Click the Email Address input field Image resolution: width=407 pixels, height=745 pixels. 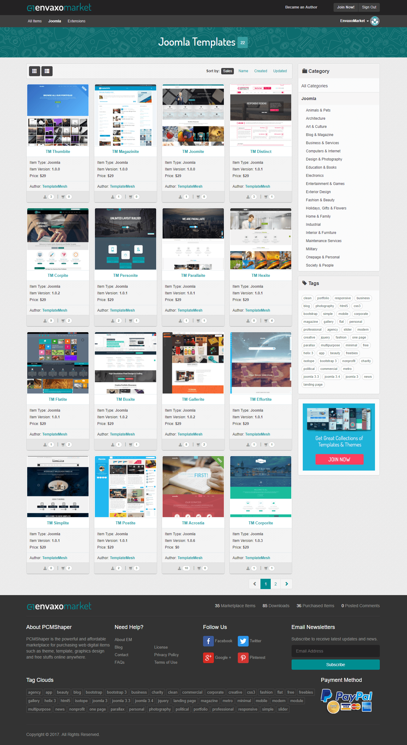click(335, 651)
